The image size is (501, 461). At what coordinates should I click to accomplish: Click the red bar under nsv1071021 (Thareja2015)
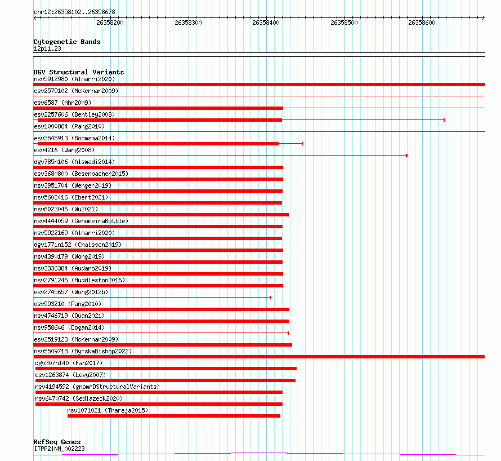174,416
